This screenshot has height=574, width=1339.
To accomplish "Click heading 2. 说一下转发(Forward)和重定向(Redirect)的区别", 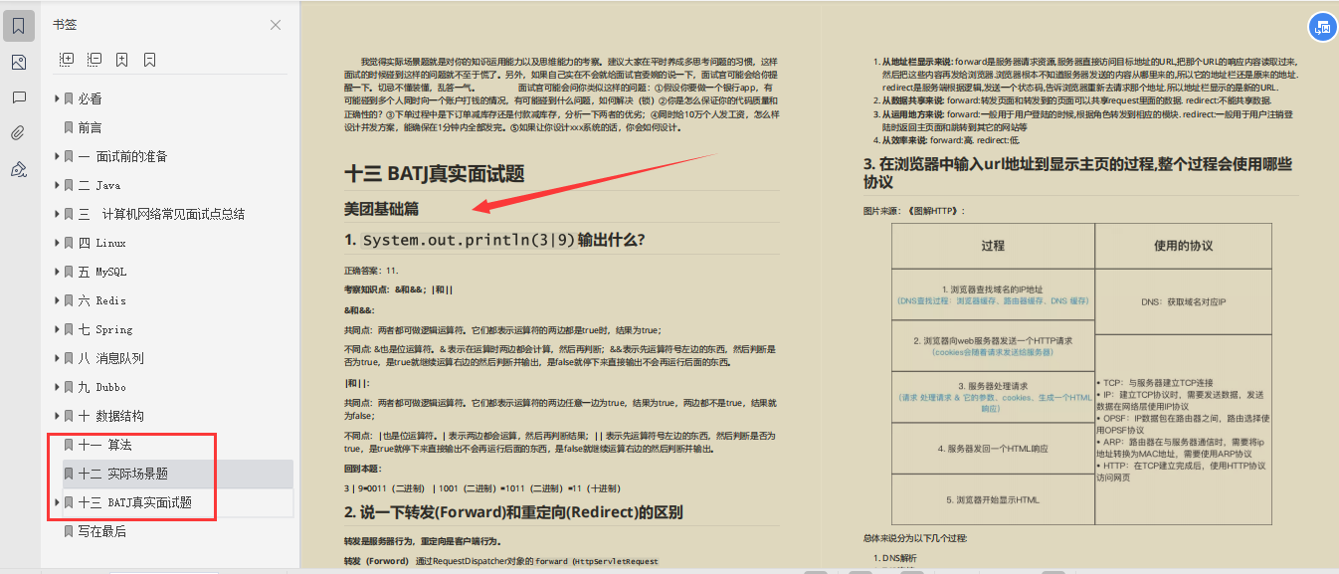I will click(x=513, y=512).
